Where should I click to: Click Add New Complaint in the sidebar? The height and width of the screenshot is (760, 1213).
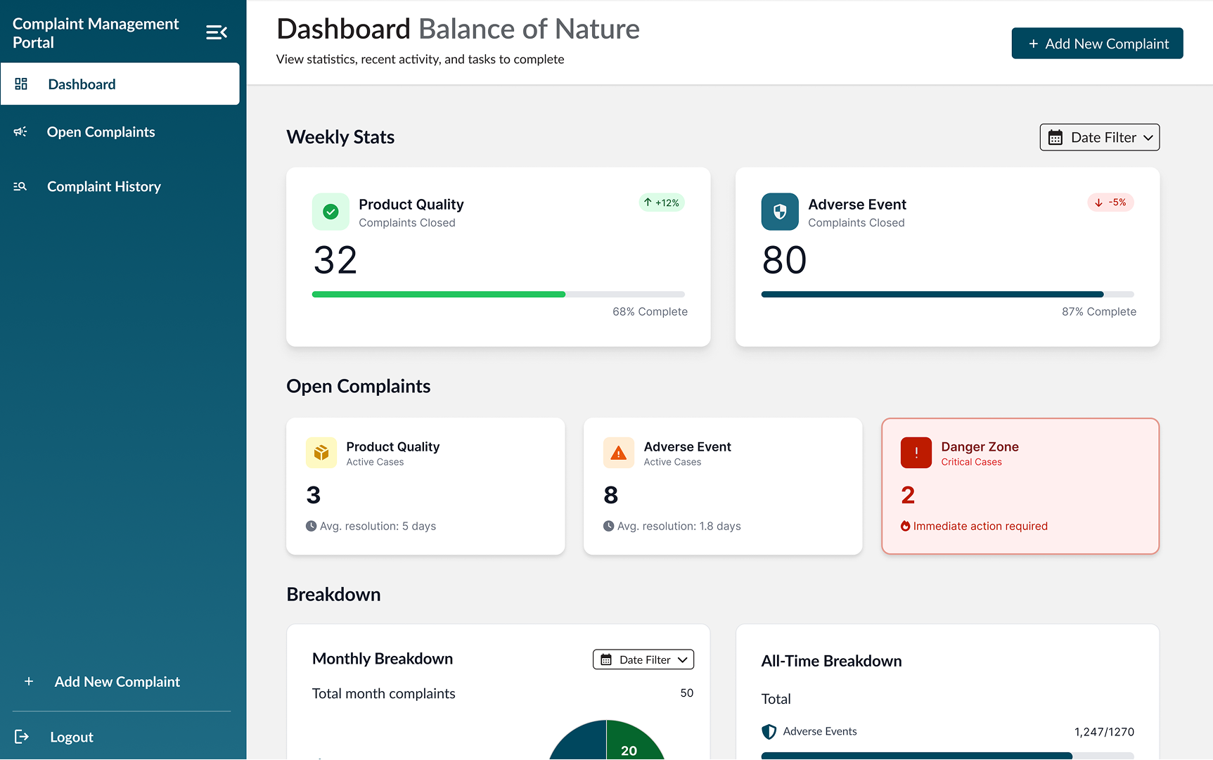tap(117, 681)
